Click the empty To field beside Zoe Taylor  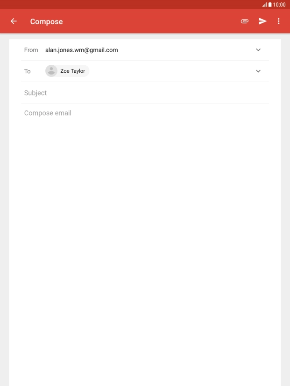[x=170, y=71]
